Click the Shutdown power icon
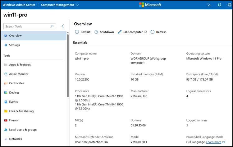Image resolution: width=233 pixels, height=147 pixels. (96, 32)
